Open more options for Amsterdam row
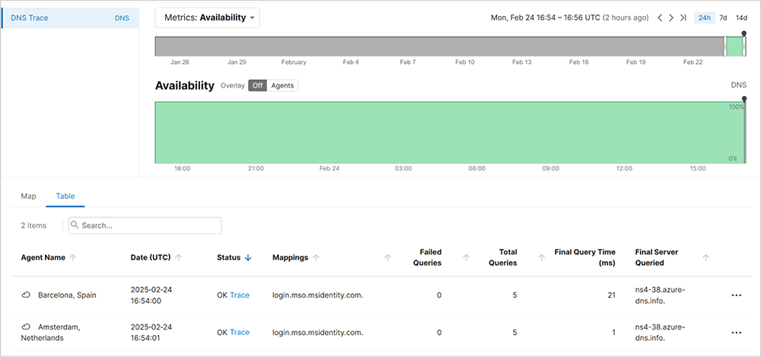Screen dimensions: 761x357 point(736,333)
